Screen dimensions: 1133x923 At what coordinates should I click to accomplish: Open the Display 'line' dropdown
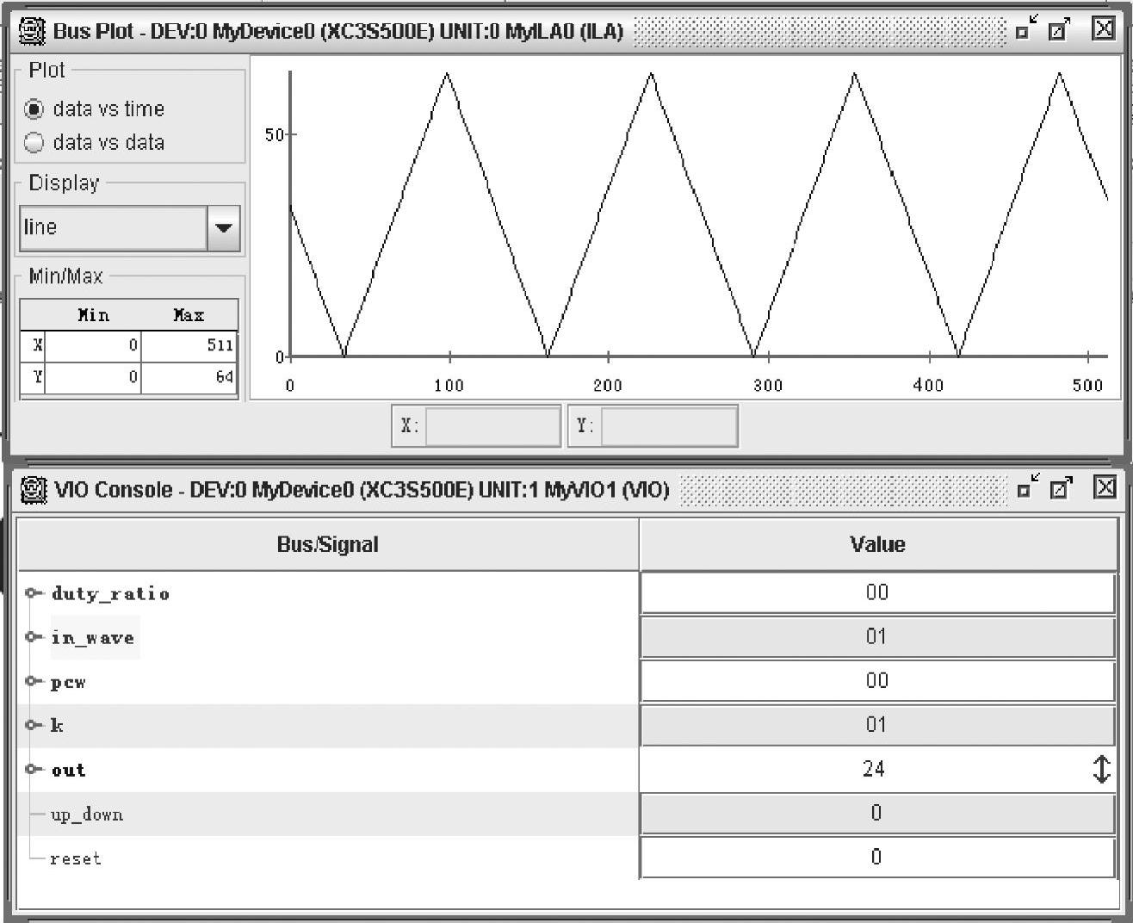click(x=224, y=228)
